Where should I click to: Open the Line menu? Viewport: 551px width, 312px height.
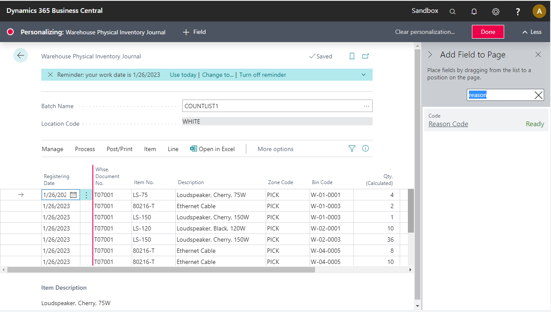[x=173, y=149]
